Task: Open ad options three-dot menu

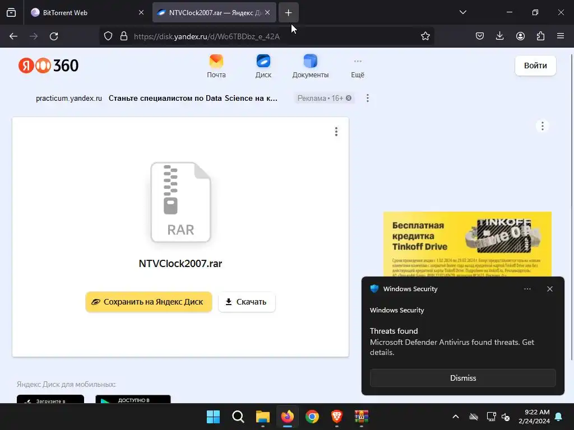Action: (x=368, y=98)
